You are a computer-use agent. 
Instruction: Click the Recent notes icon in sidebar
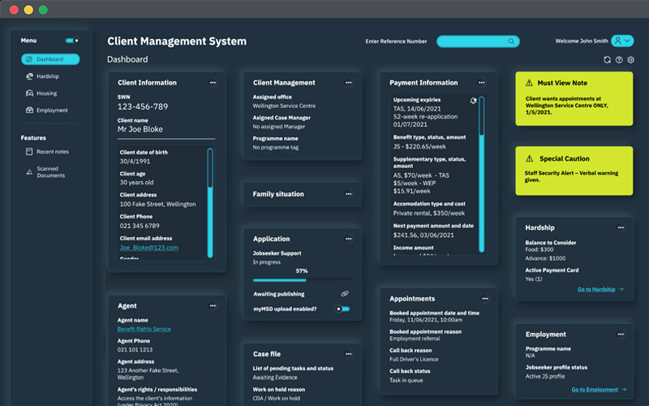tap(29, 152)
